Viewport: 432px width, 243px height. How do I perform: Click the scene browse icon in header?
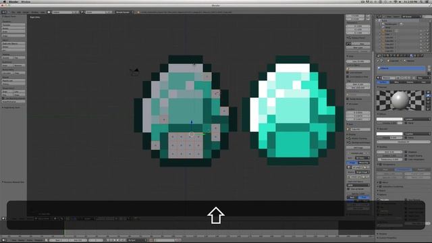(82, 12)
